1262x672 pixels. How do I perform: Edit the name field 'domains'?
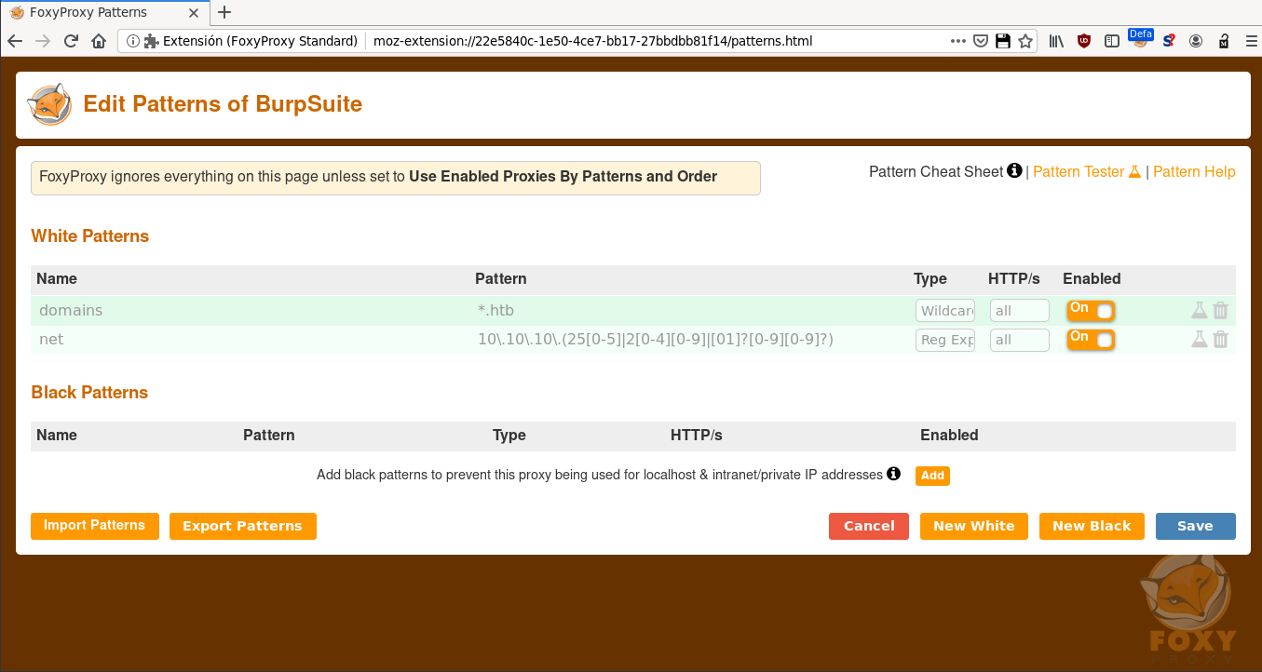click(x=251, y=311)
